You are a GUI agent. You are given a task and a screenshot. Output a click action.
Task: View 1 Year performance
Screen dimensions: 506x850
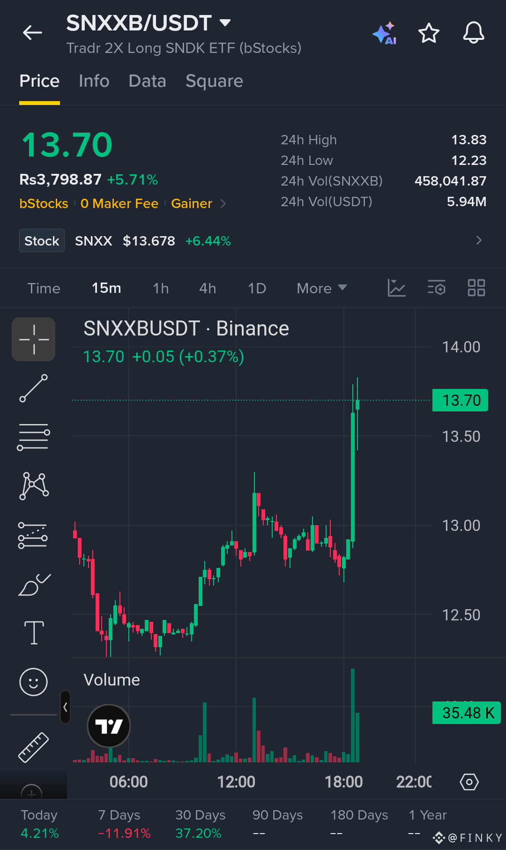(x=427, y=824)
